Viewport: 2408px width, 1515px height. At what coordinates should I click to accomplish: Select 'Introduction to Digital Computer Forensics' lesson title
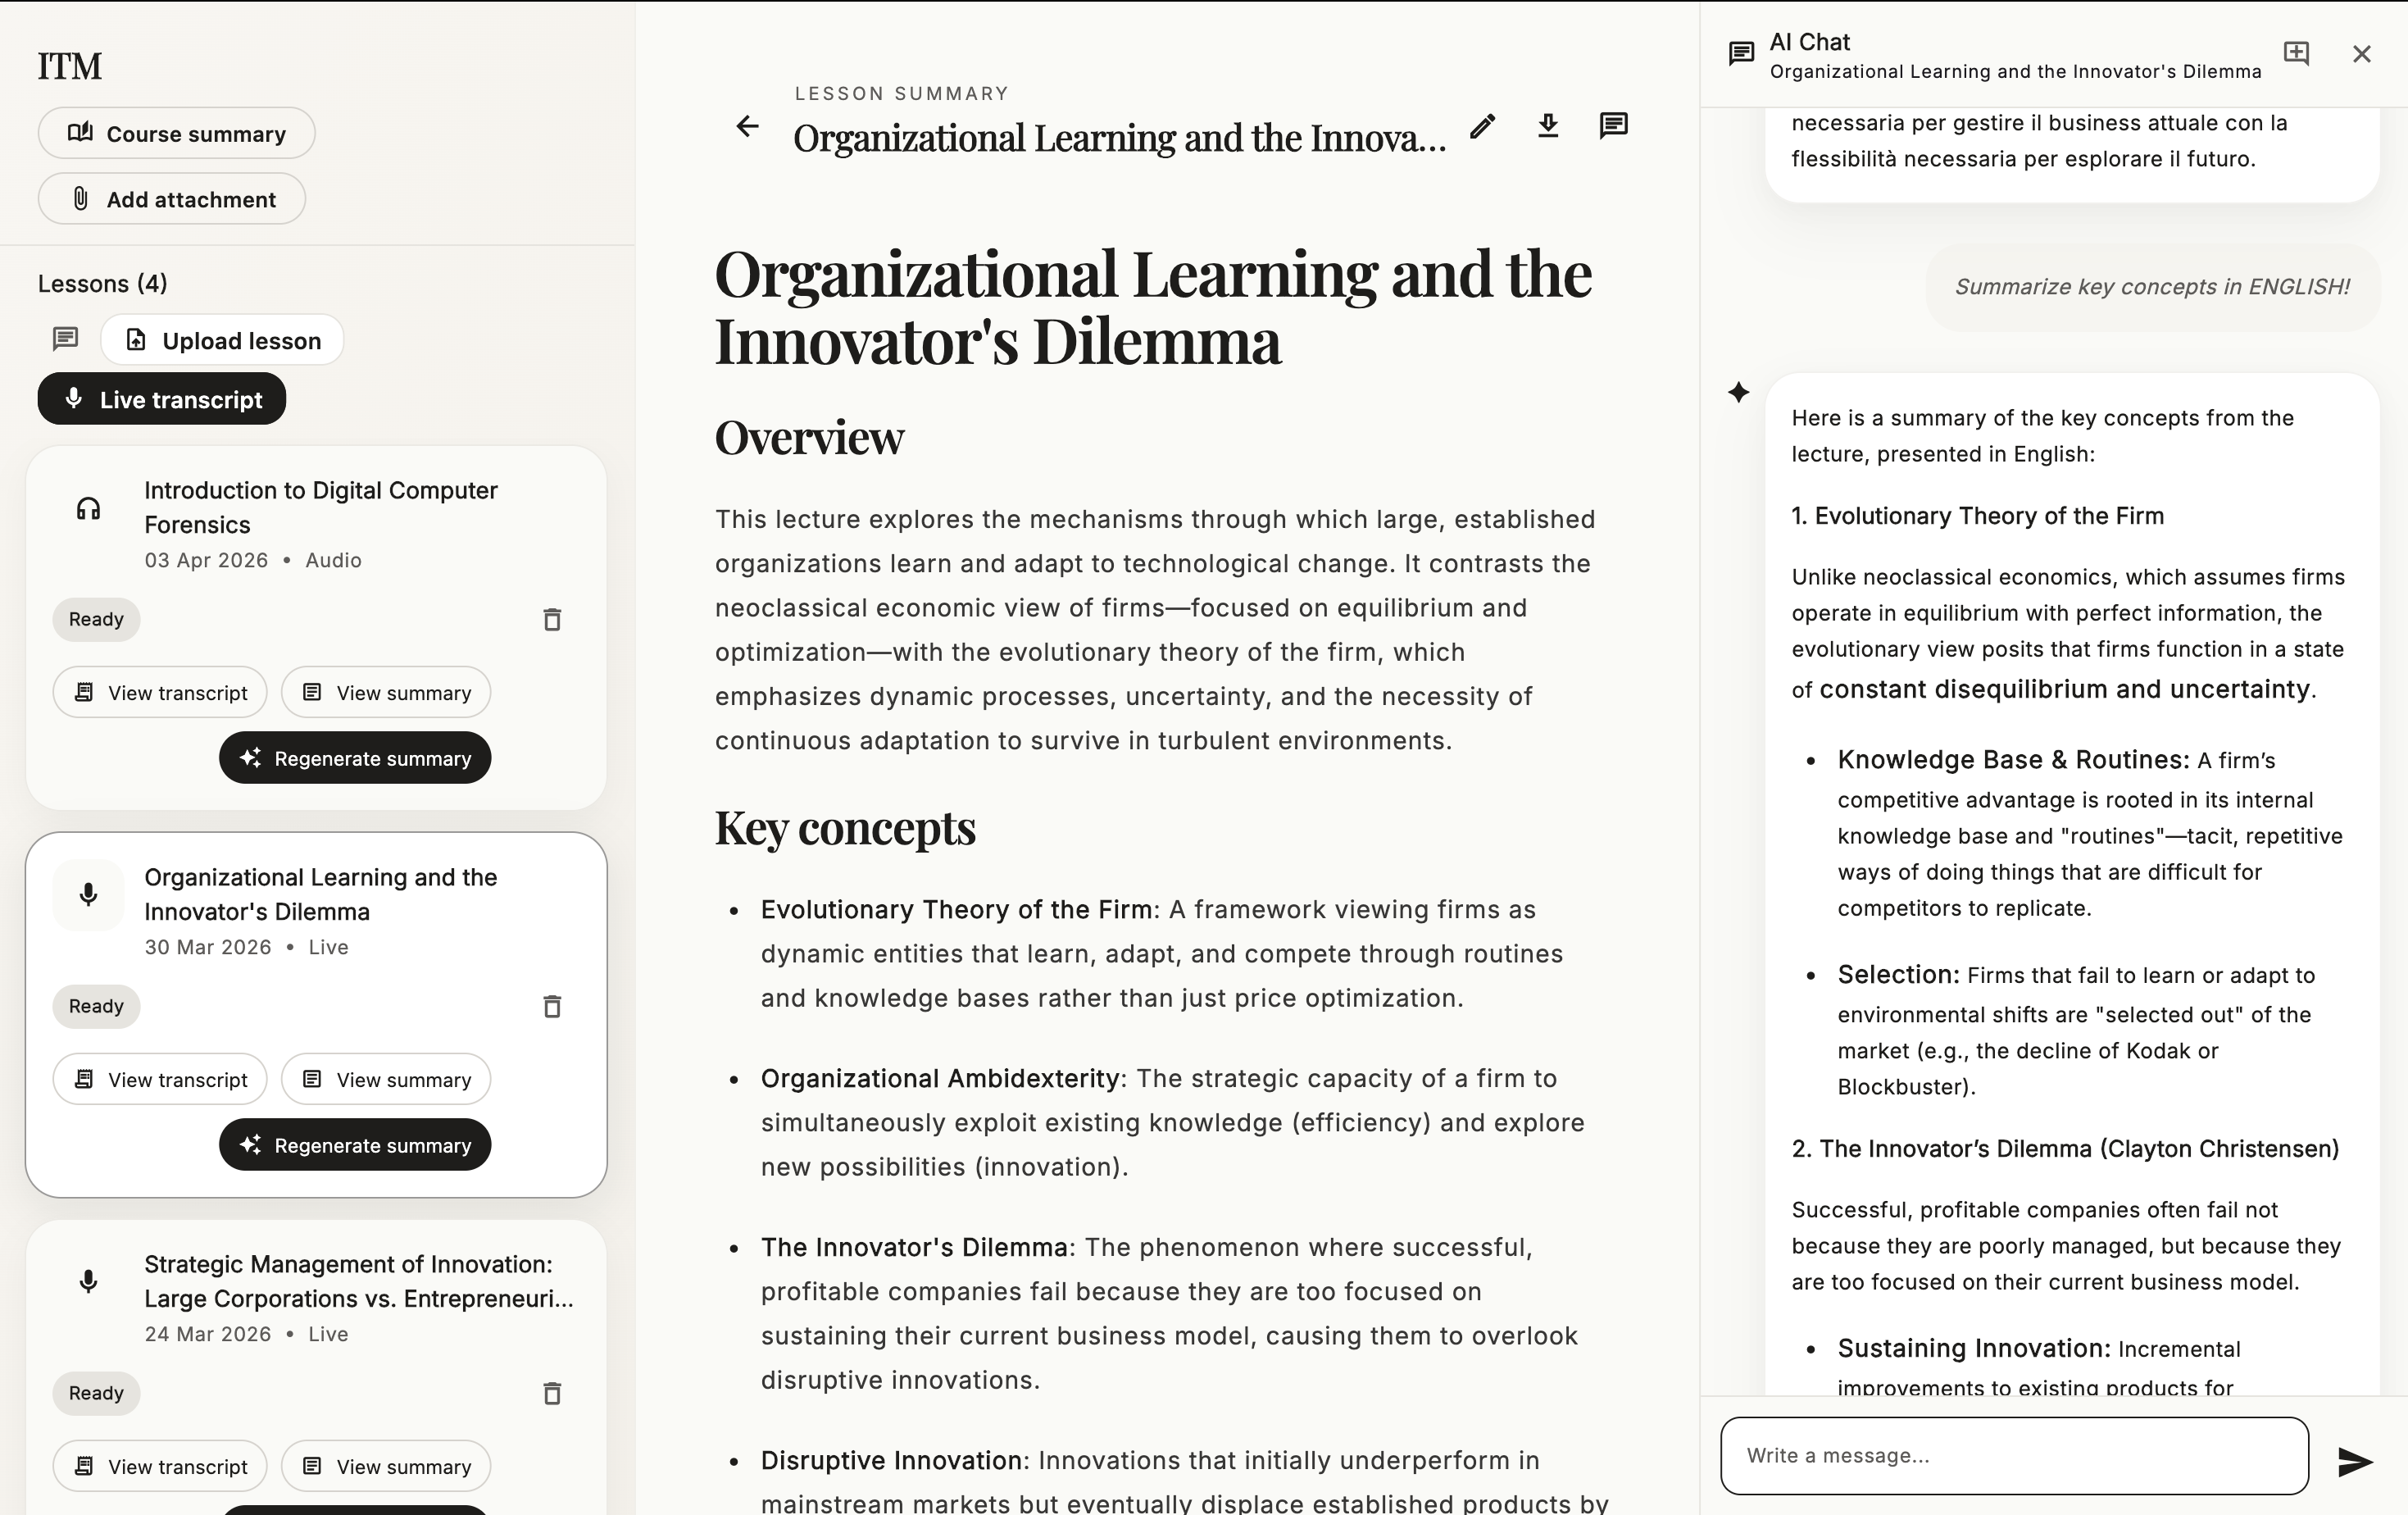tap(321, 508)
